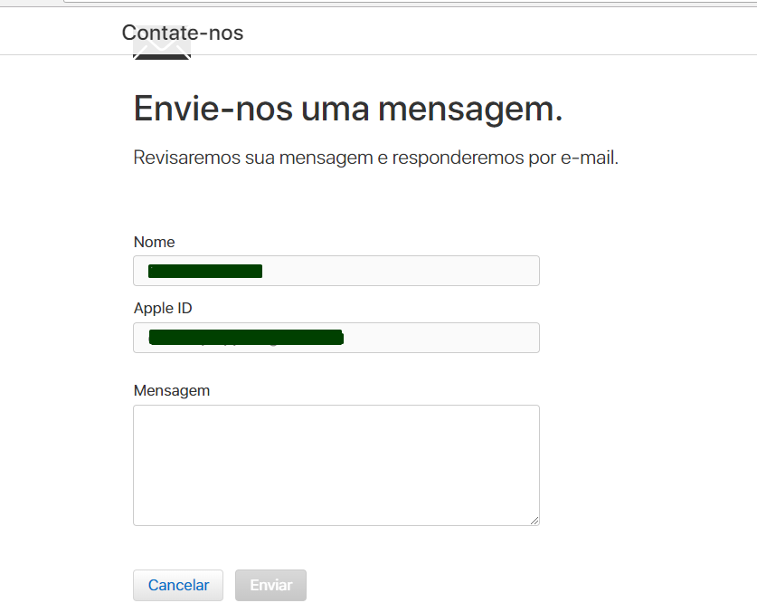
Task: Click the word mensagem in the main heading
Action: [470, 110]
